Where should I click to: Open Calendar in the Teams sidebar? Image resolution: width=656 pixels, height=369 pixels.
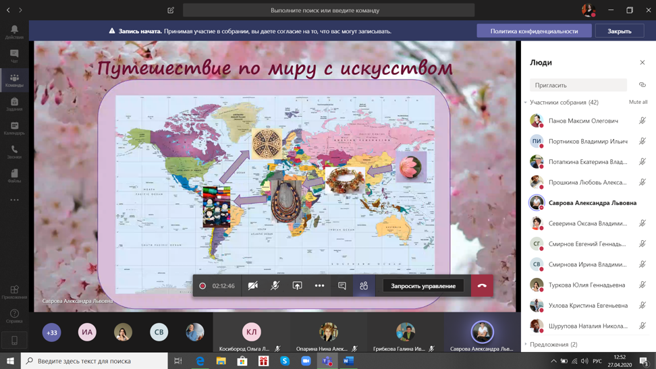[14, 127]
